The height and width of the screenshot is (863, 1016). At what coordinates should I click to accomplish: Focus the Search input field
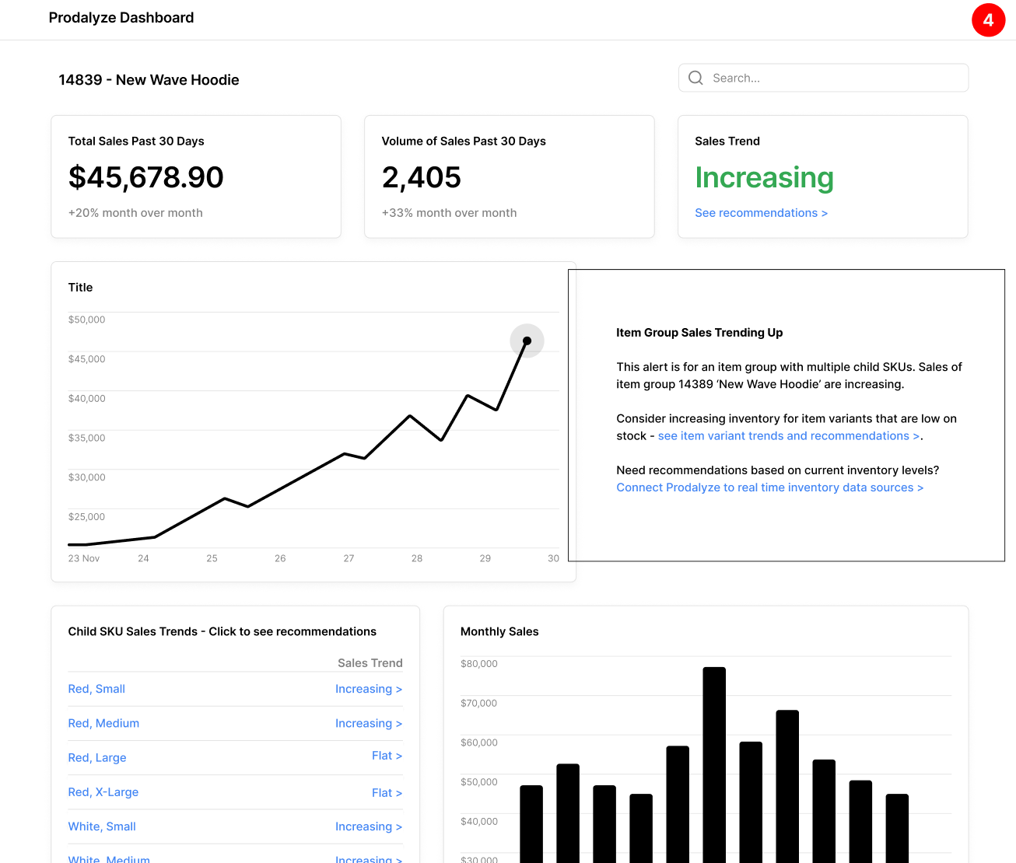point(823,78)
